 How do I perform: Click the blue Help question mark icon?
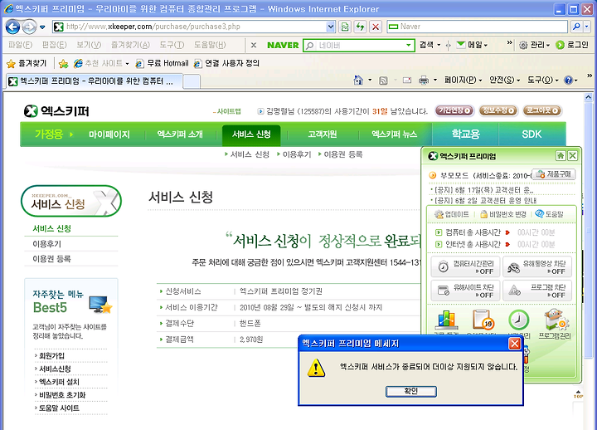click(569, 80)
